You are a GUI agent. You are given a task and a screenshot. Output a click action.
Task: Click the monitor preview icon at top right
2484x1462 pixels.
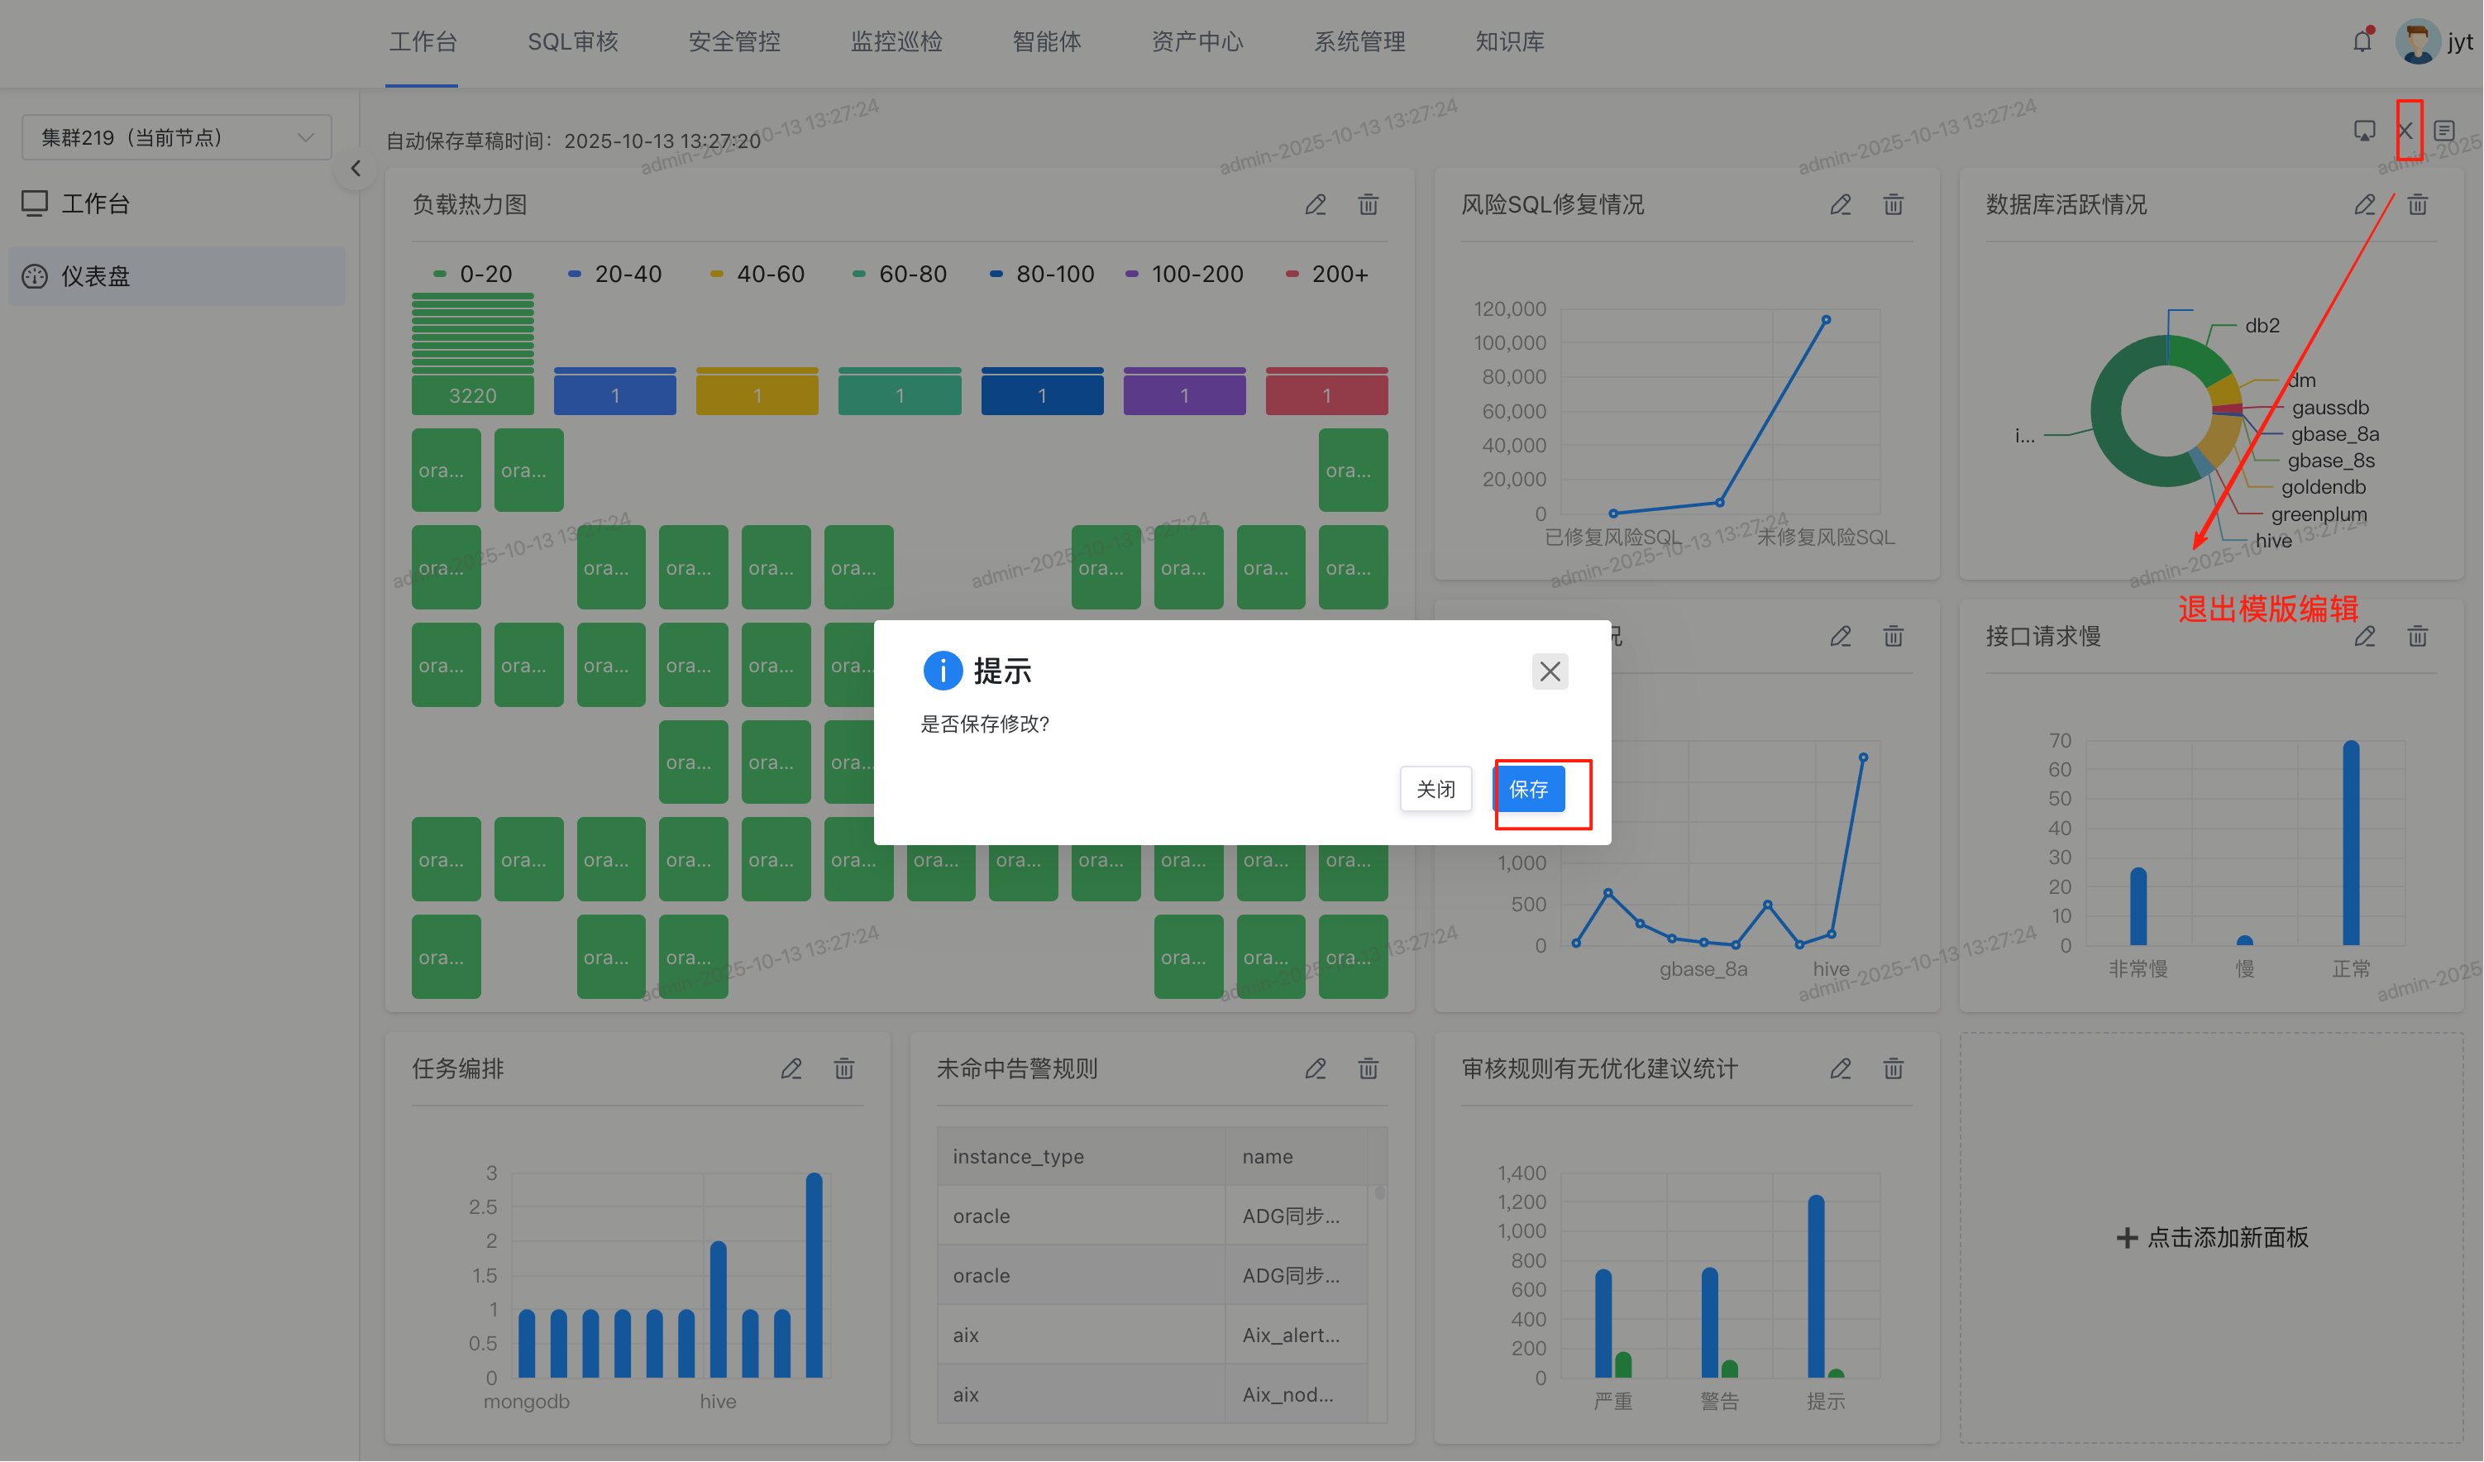coord(2365,131)
